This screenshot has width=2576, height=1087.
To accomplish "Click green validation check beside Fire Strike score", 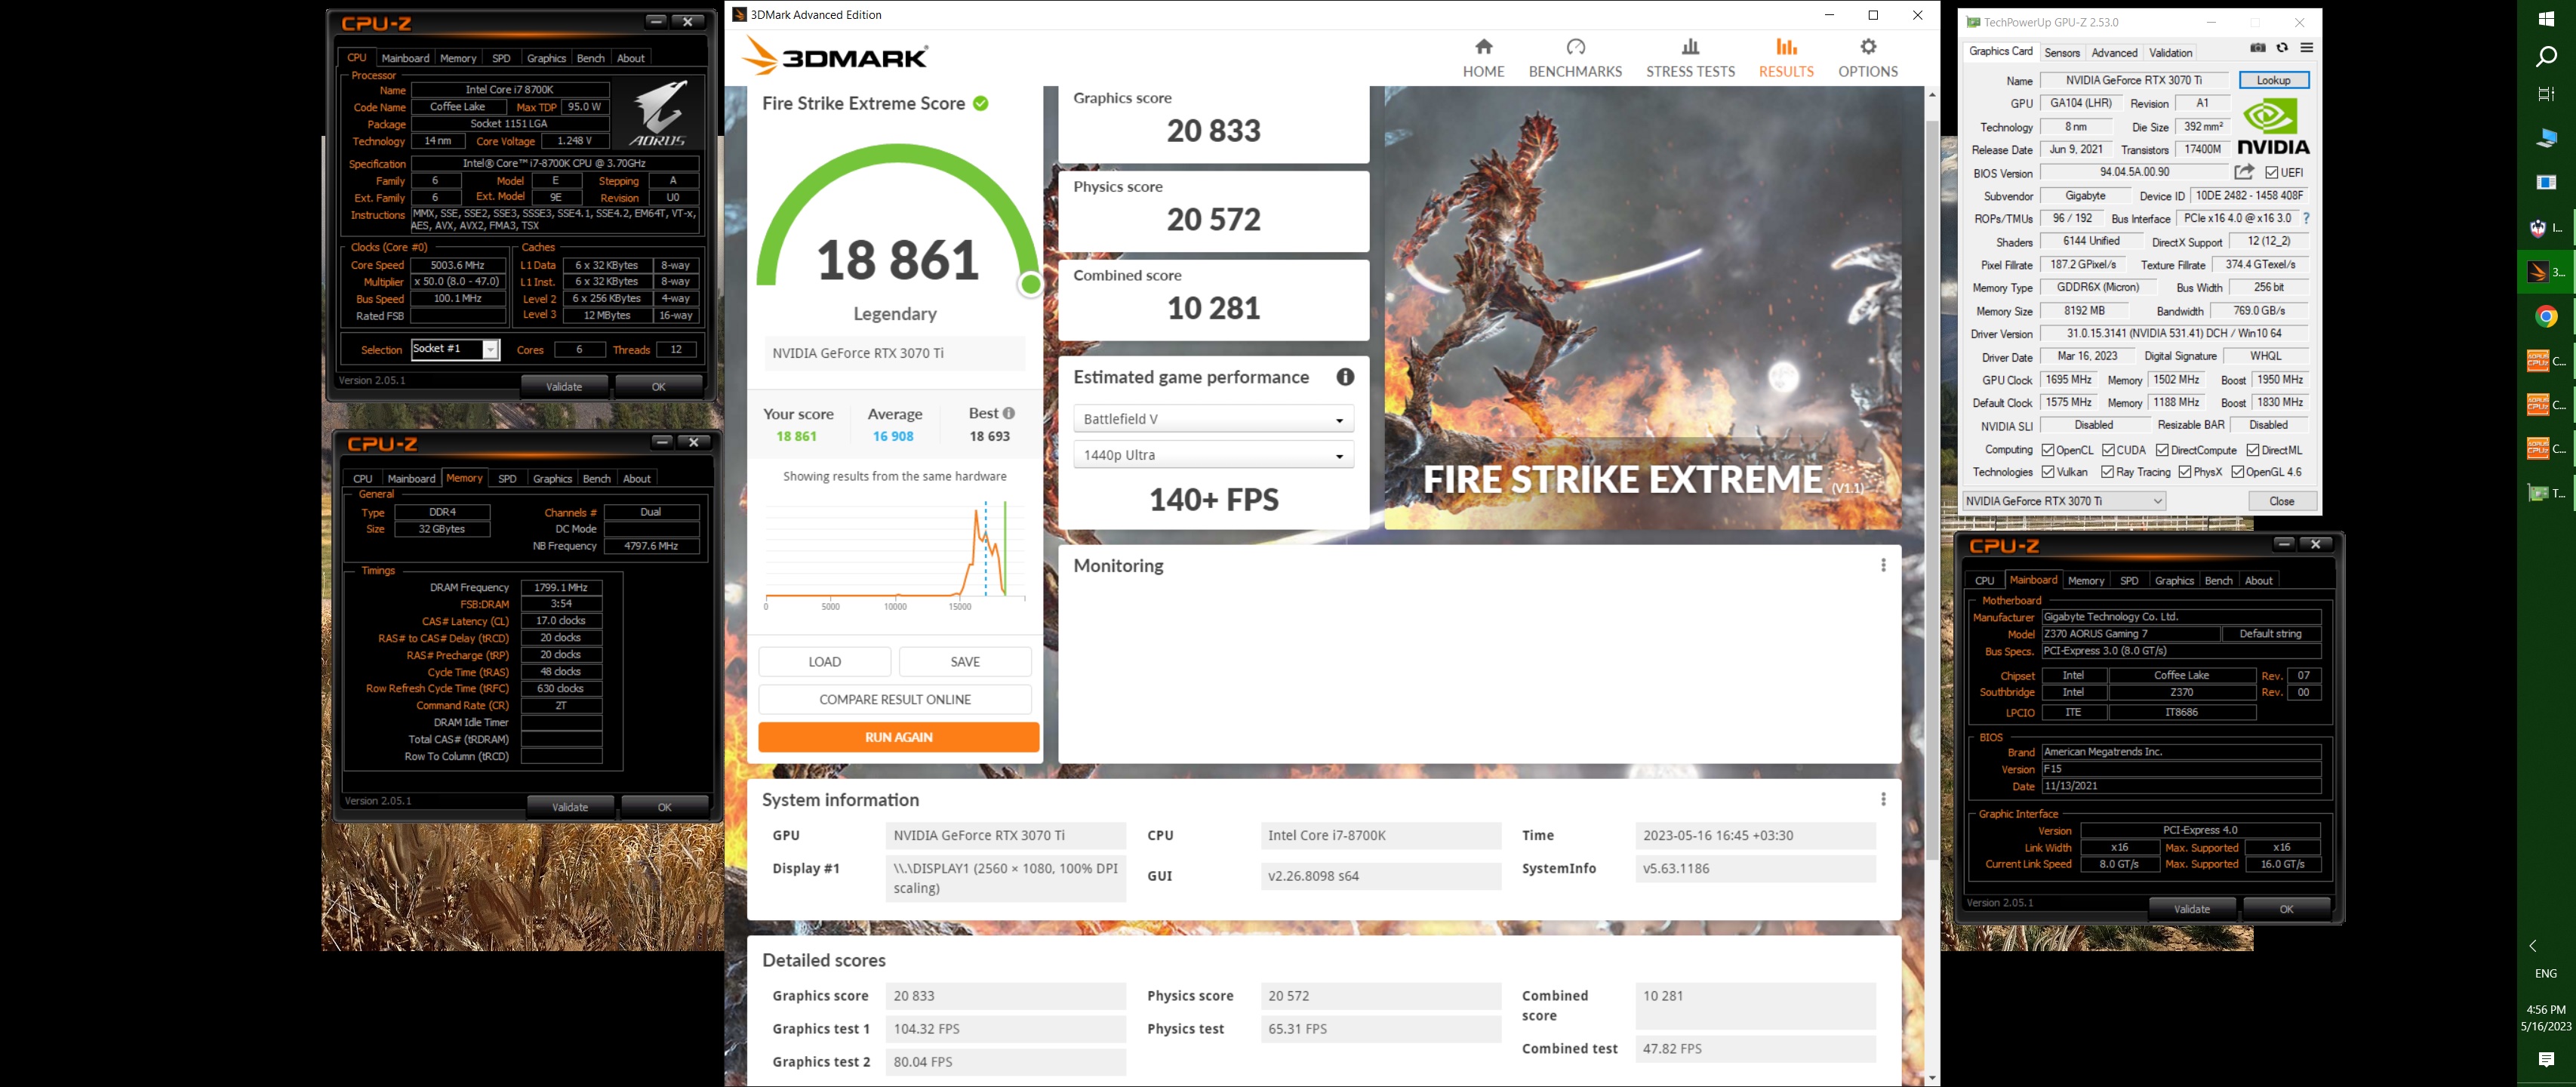I will [981, 103].
